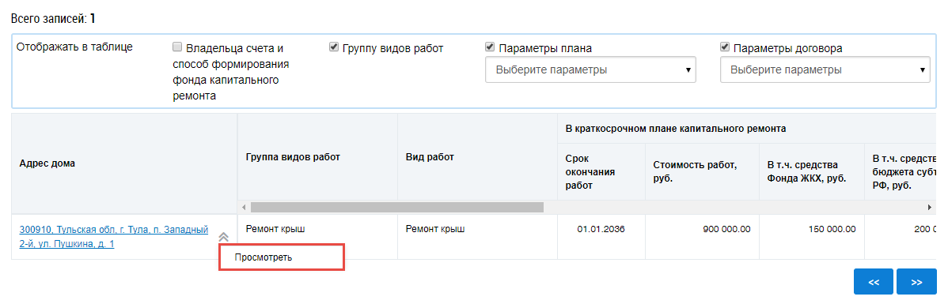
Task: Click the horizontal scrollbar thumb
Action: tap(397, 207)
